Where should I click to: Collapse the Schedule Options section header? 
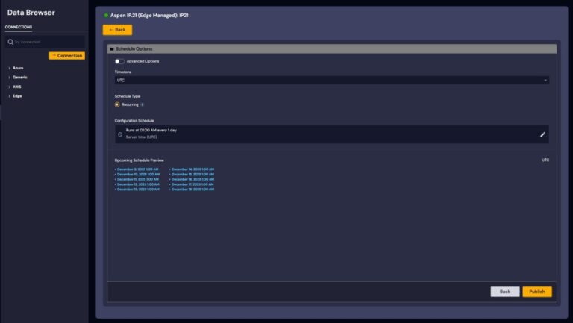(x=331, y=49)
